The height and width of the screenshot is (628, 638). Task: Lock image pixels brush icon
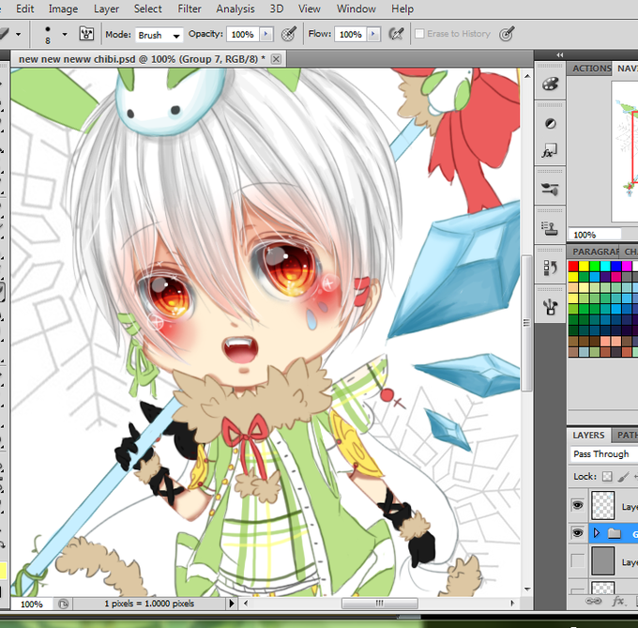click(x=623, y=476)
